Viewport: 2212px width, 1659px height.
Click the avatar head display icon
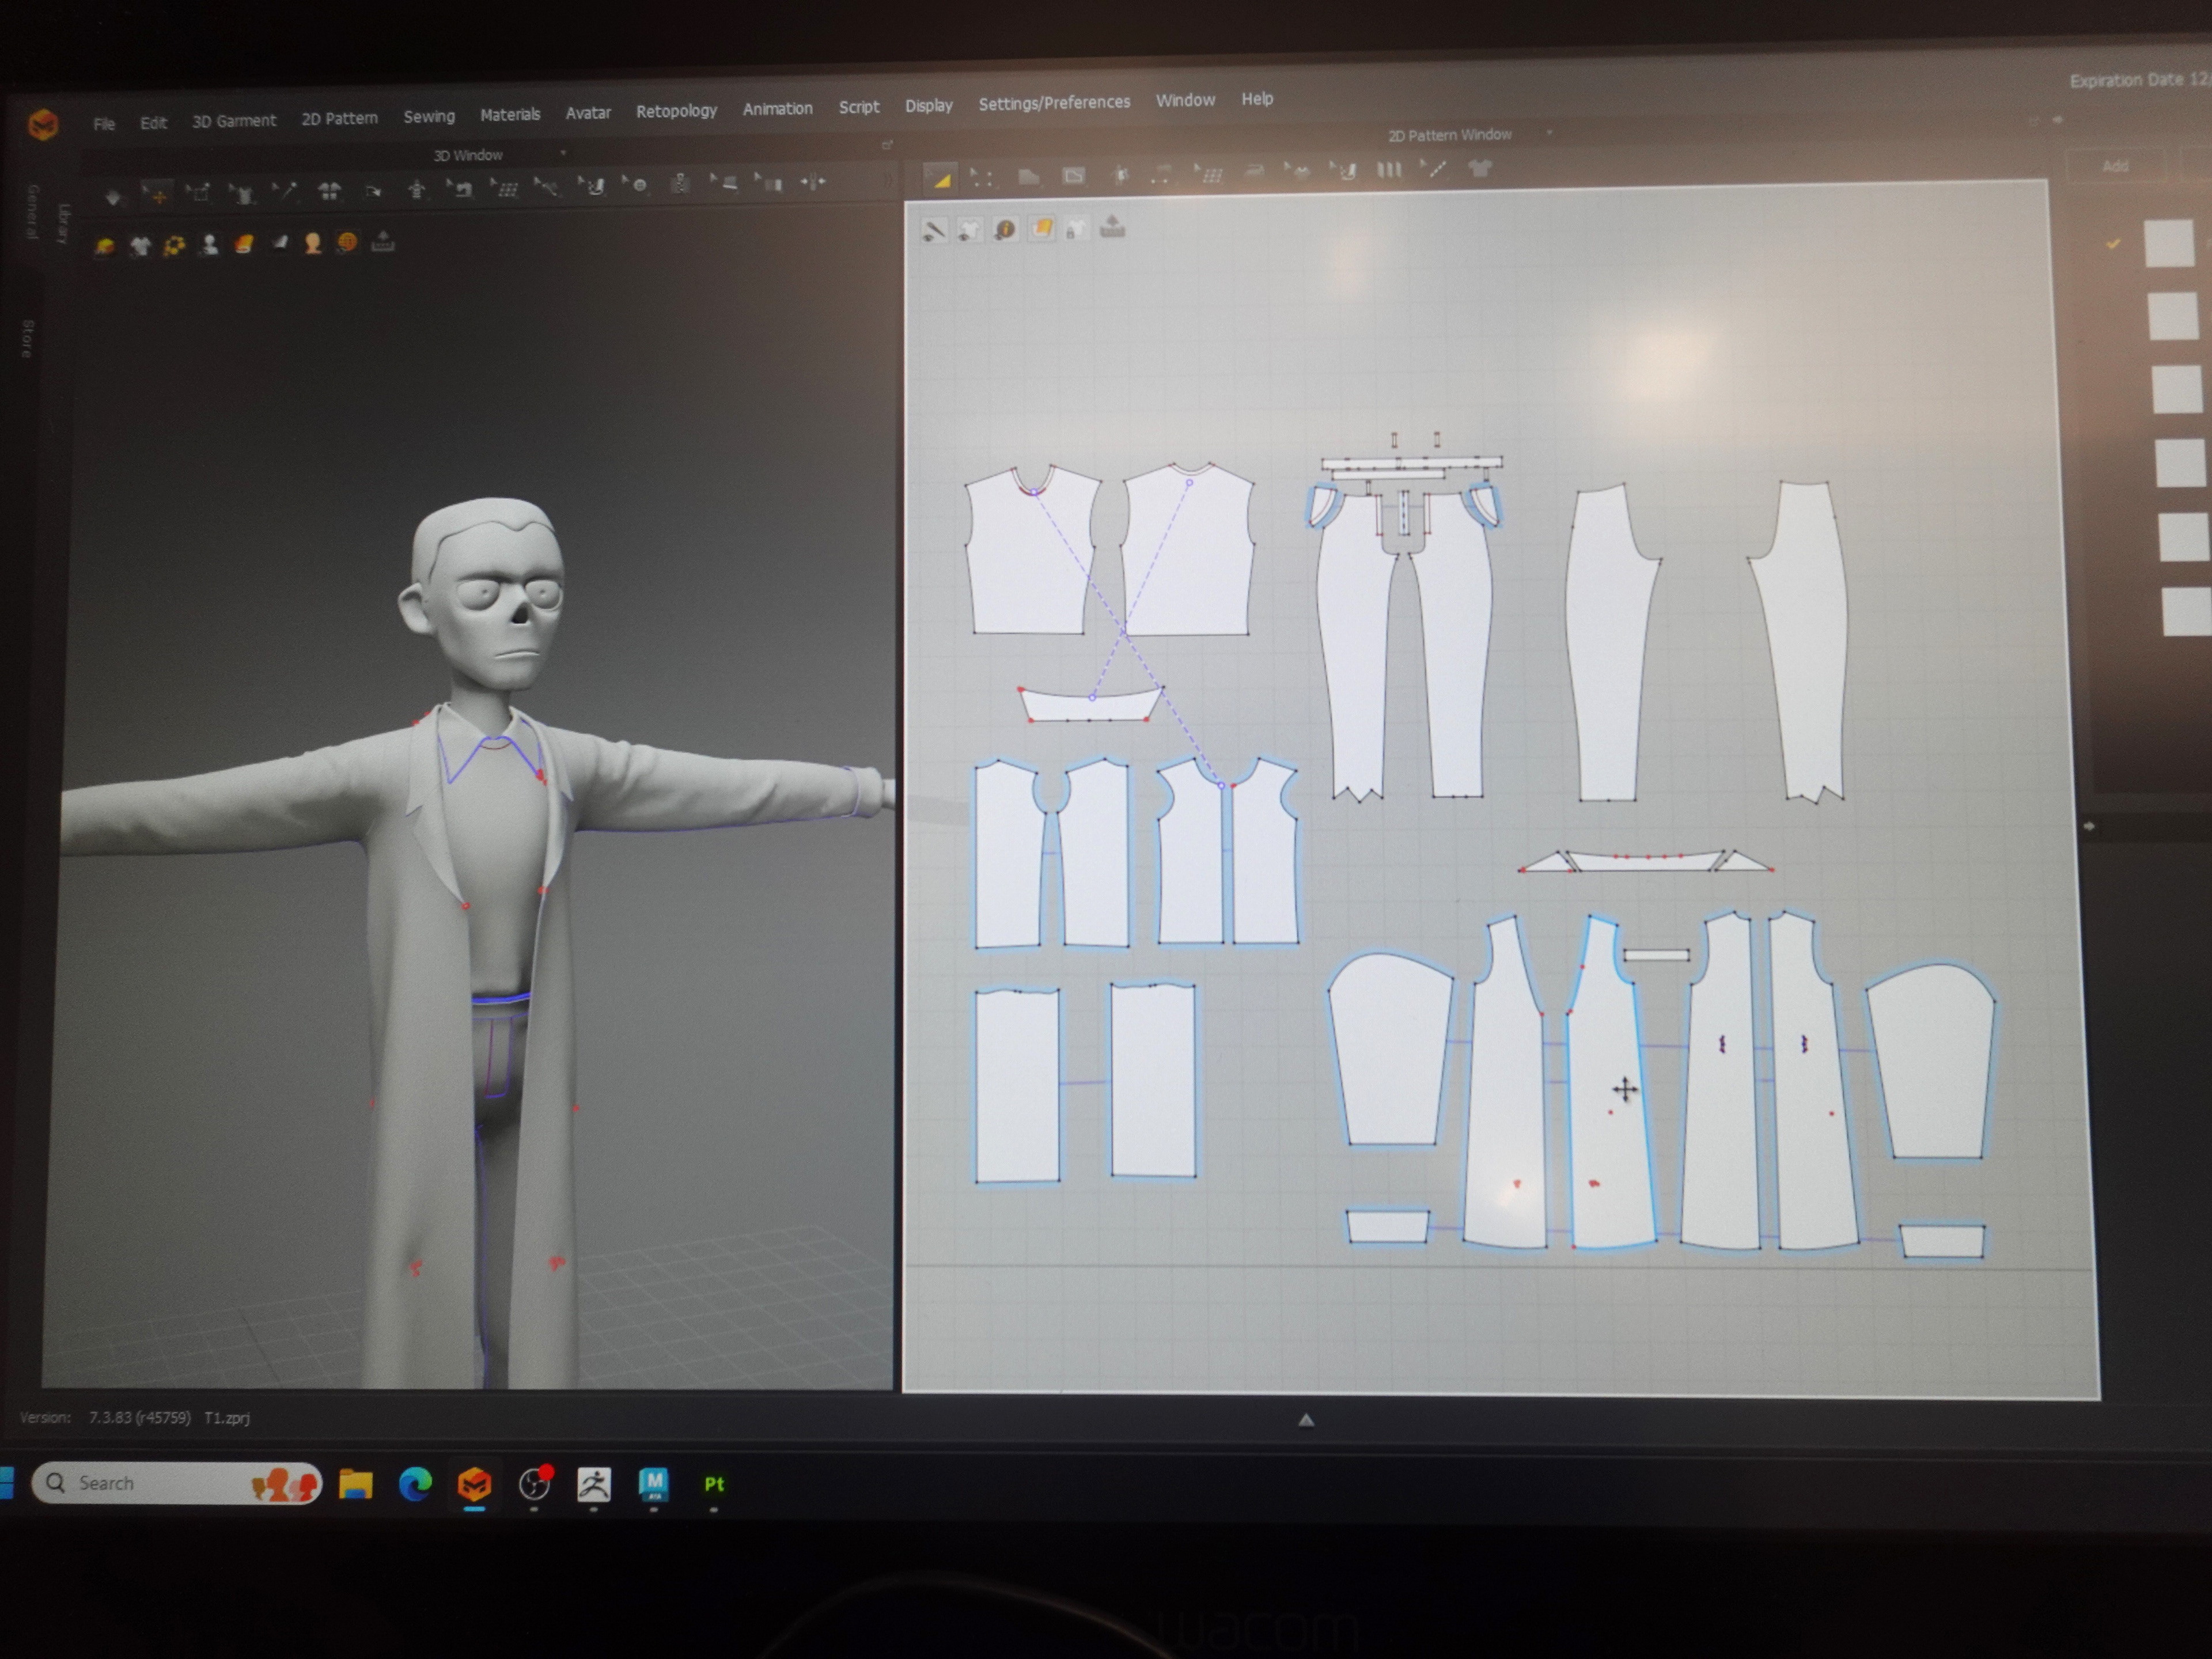(313, 243)
